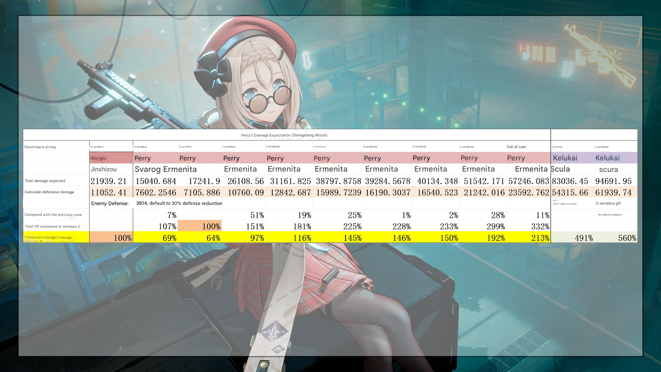The image size is (661, 372).
Task: Select the total damage value "31161.825"
Action: 291,181
